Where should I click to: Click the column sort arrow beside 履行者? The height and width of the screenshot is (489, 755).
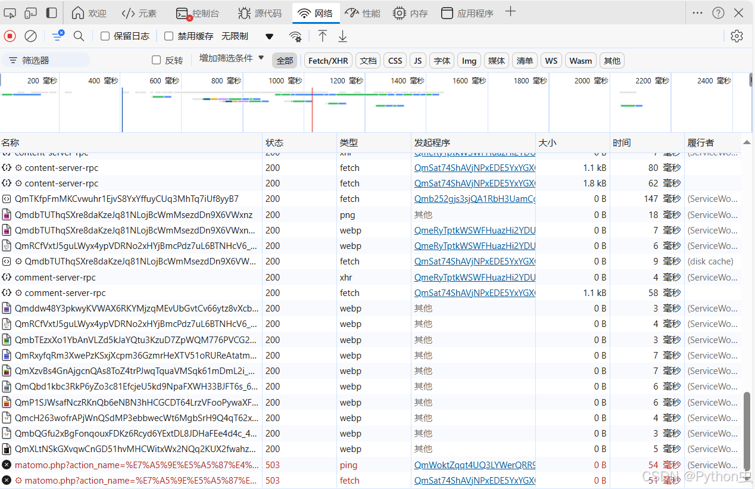747,142
